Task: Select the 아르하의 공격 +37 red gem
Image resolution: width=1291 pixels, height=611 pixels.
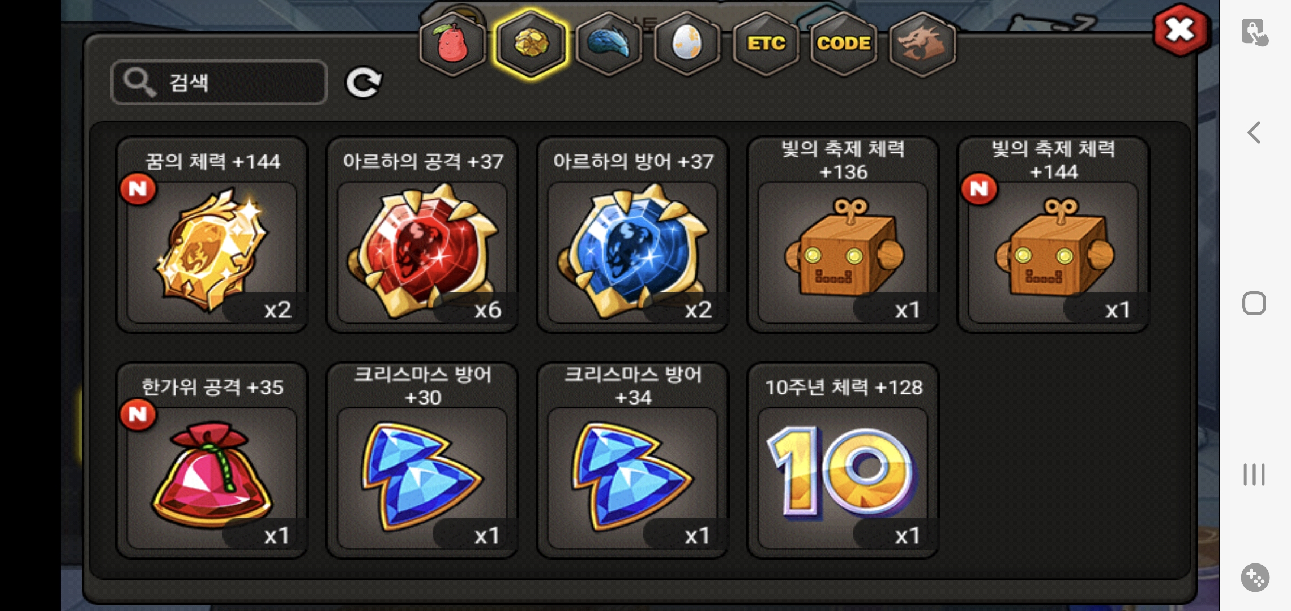Action: coord(422,235)
